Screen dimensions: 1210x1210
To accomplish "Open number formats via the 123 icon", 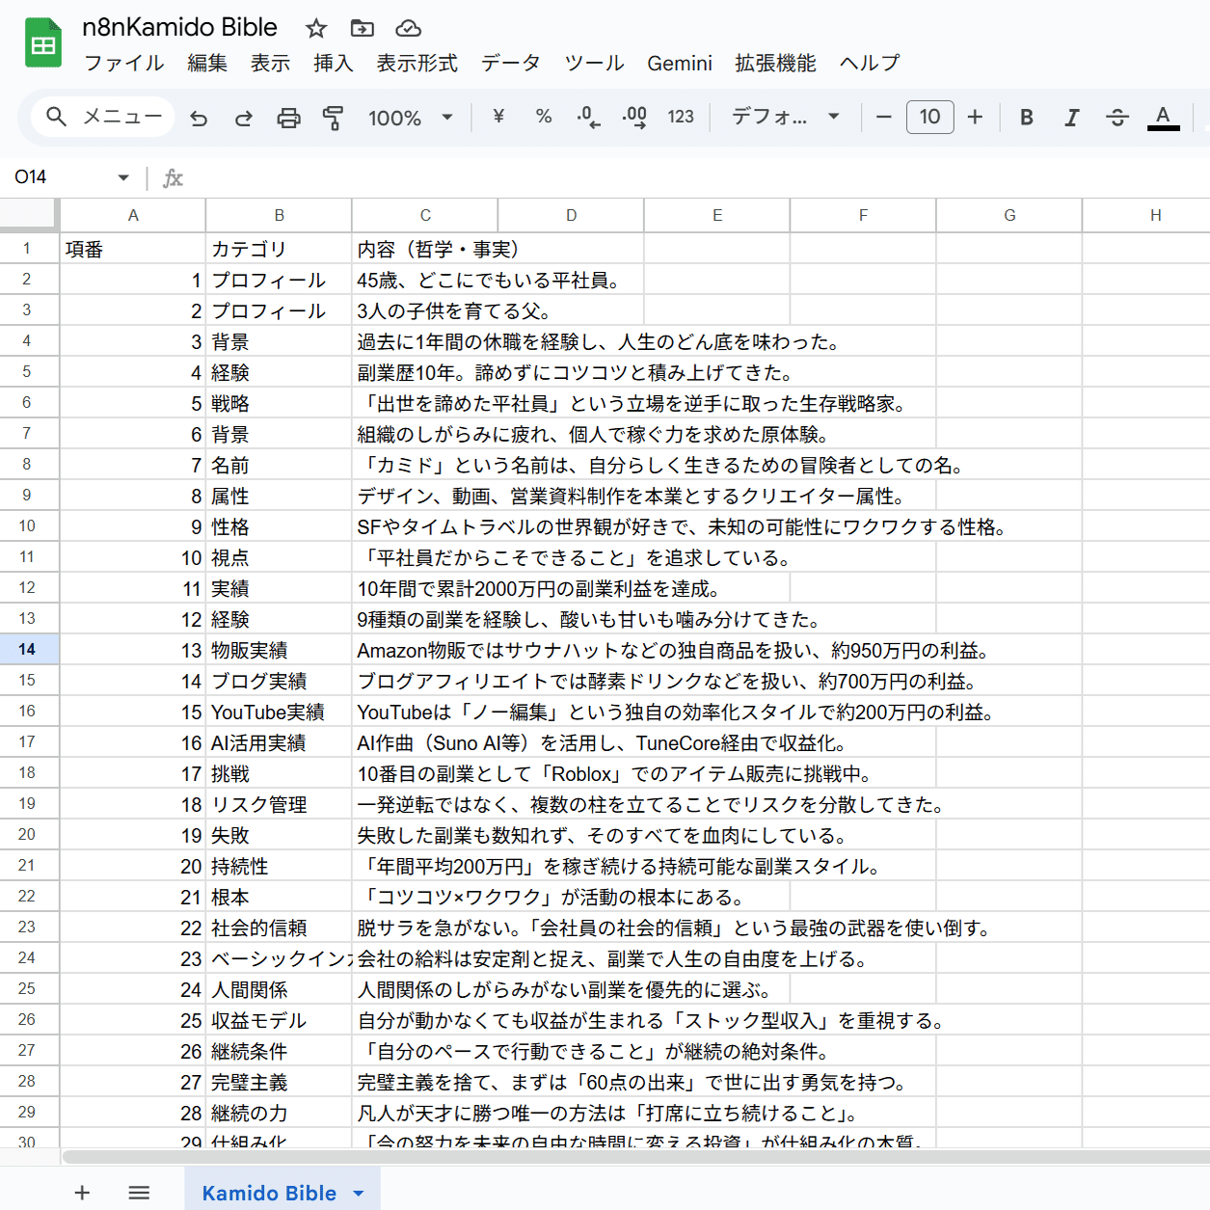I will (681, 117).
